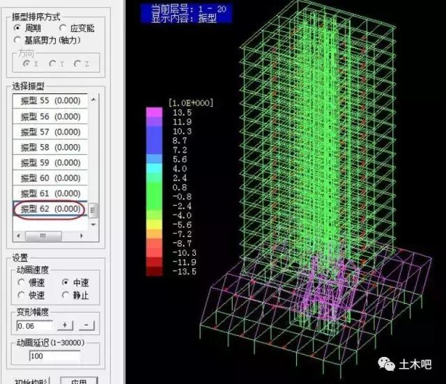Click the horizontal scroll-right arrow of mode list
The width and height of the screenshot is (446, 384).
point(82,236)
